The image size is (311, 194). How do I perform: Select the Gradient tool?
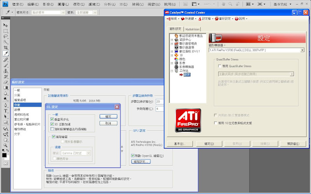click(x=5, y=88)
